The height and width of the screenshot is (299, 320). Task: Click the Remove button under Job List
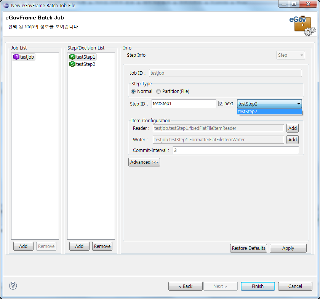point(46,246)
